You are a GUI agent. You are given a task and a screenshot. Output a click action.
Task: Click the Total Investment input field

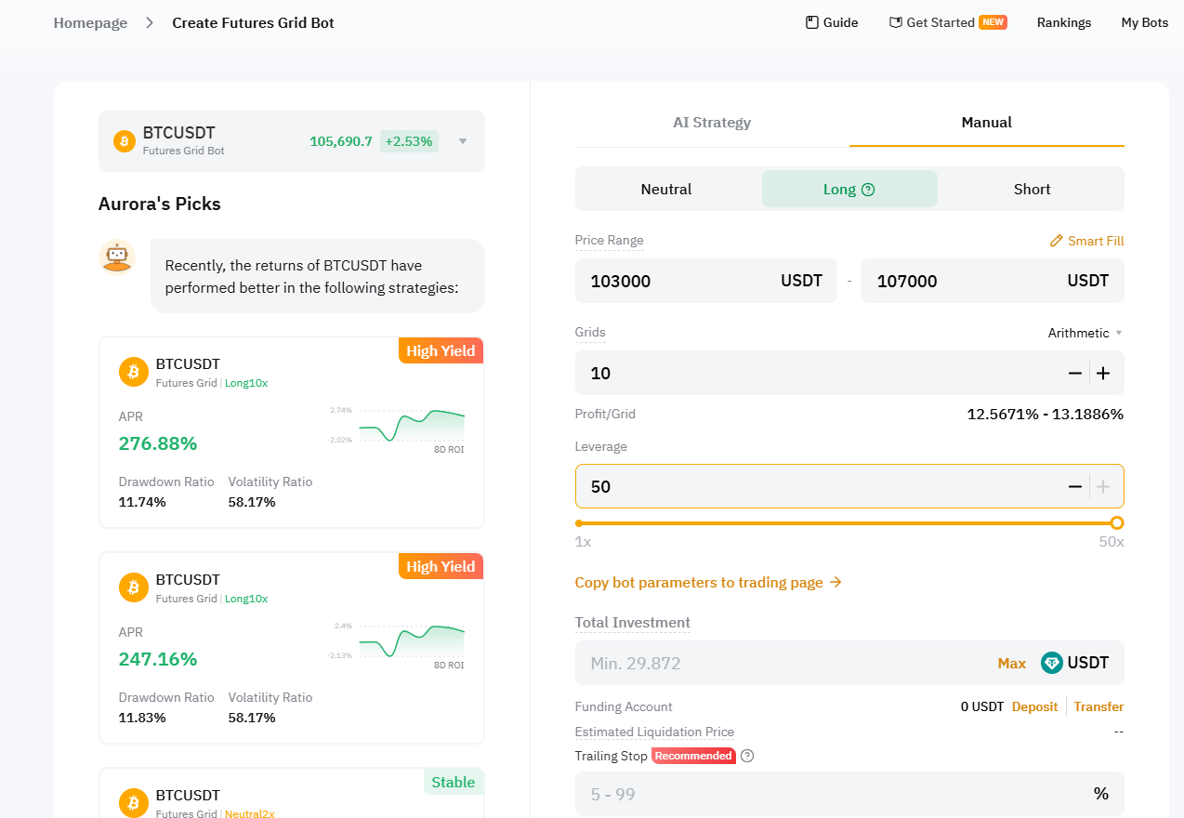[x=781, y=663]
